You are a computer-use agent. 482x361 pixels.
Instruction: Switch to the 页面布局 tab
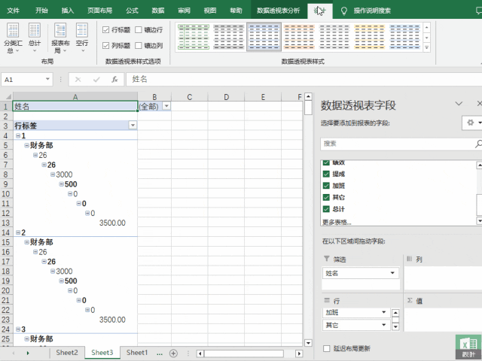tap(99, 11)
